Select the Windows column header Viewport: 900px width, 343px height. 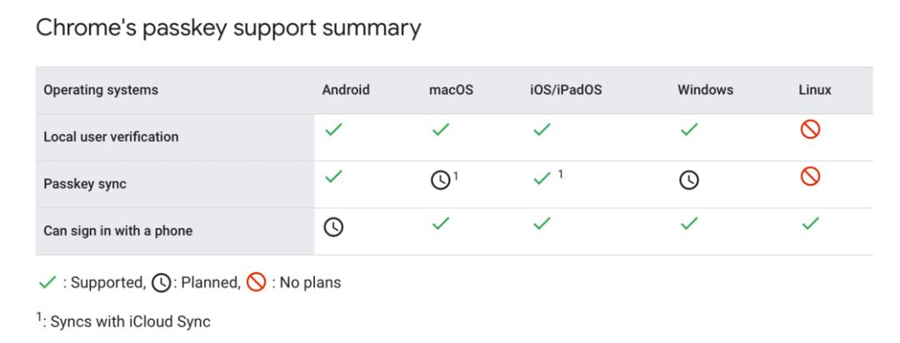coord(706,90)
